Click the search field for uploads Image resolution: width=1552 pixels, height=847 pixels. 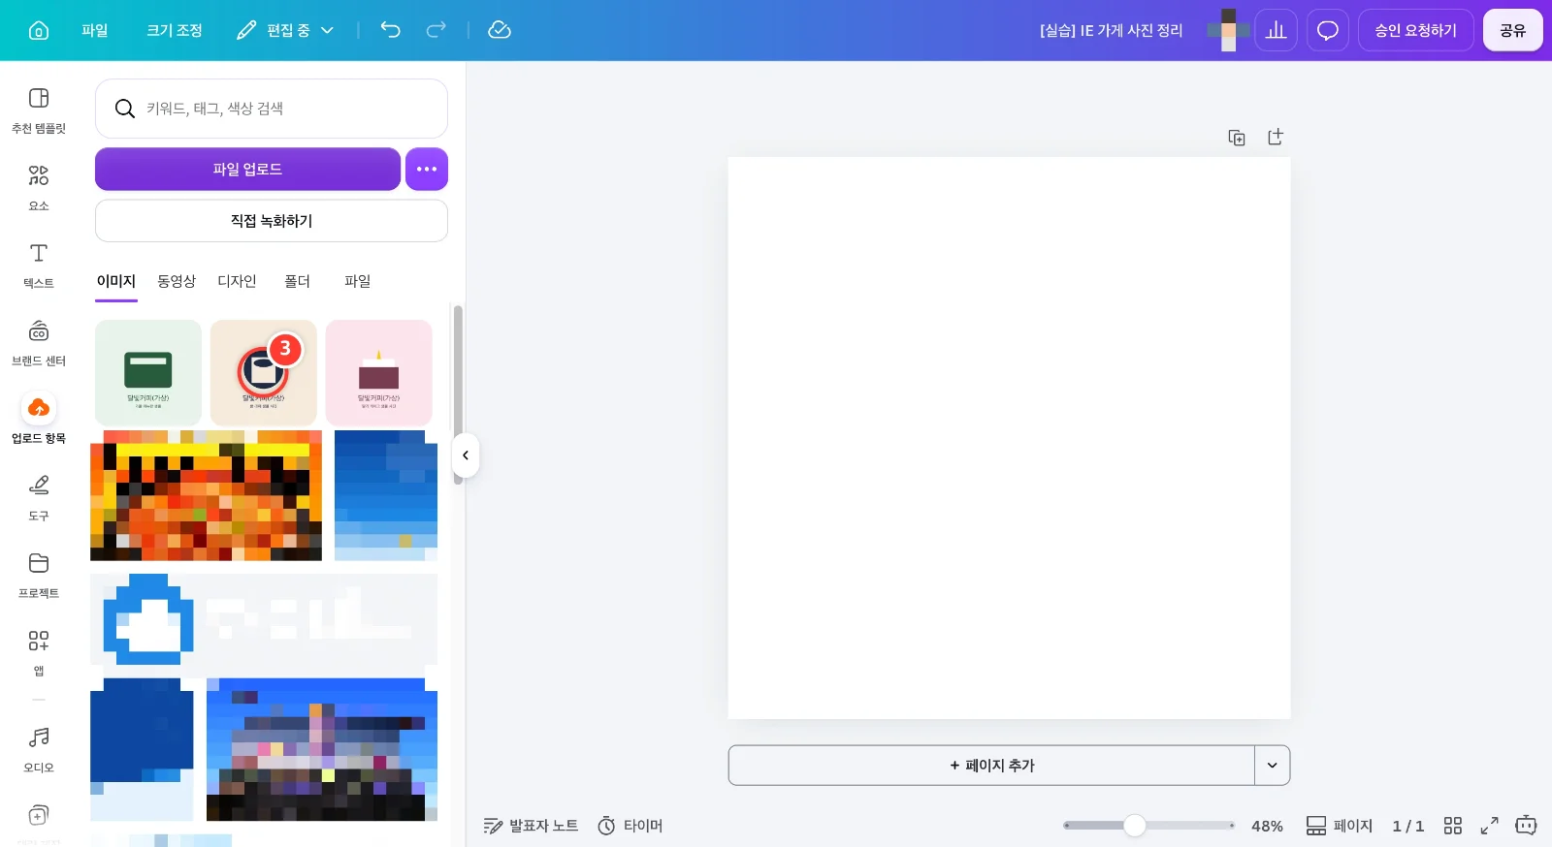[272, 109]
